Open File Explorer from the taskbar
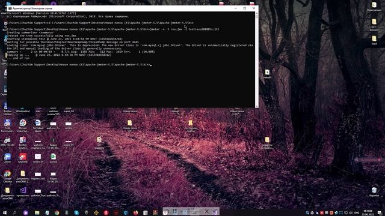 37,212
